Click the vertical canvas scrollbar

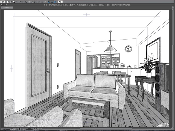click(173, 69)
